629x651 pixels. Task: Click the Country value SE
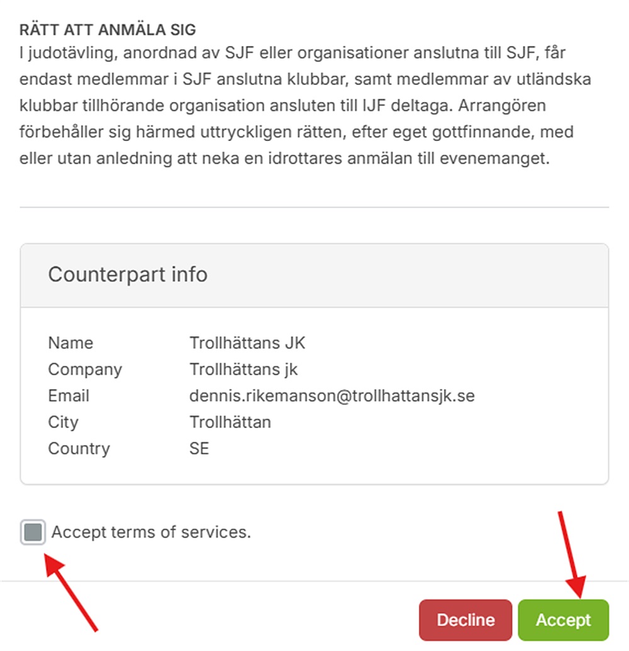coord(199,449)
